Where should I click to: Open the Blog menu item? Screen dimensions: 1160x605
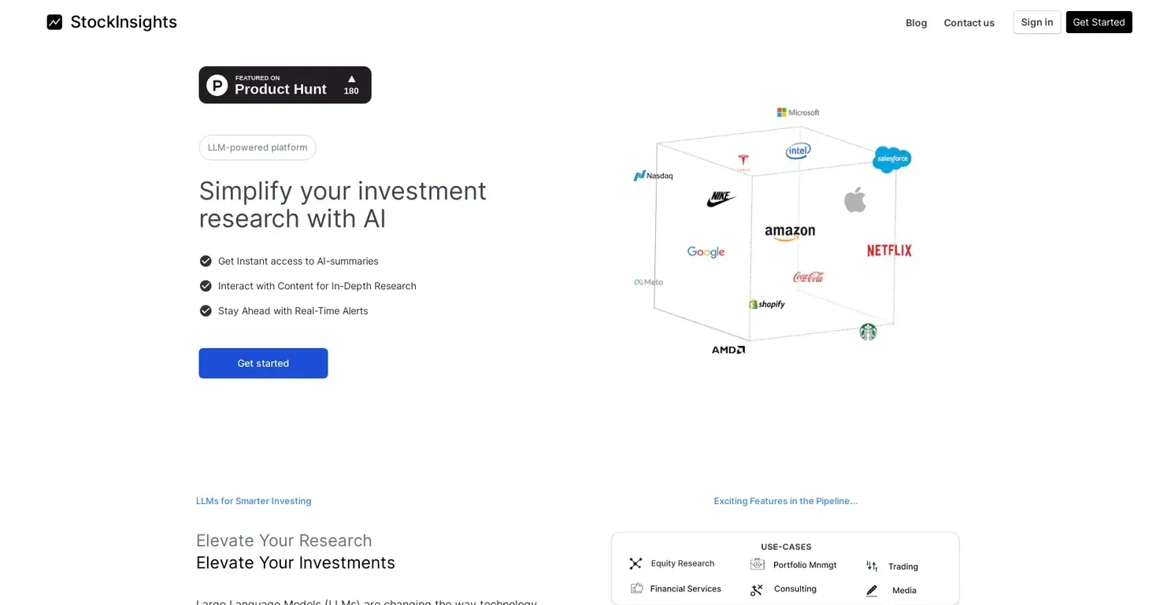tap(916, 23)
